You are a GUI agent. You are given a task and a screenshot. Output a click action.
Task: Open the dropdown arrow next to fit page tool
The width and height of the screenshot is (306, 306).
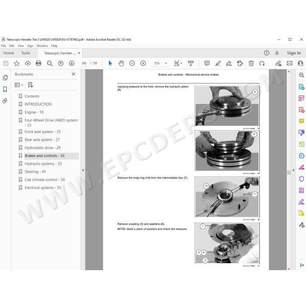(181, 63)
